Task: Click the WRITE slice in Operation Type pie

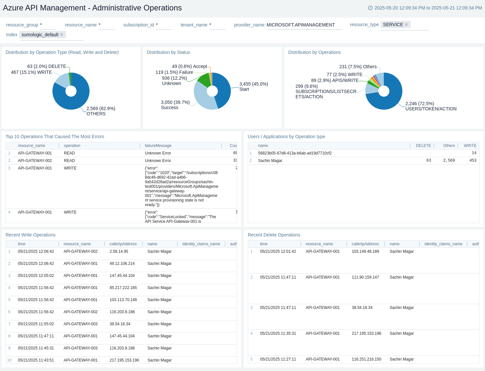Action: 62,80
